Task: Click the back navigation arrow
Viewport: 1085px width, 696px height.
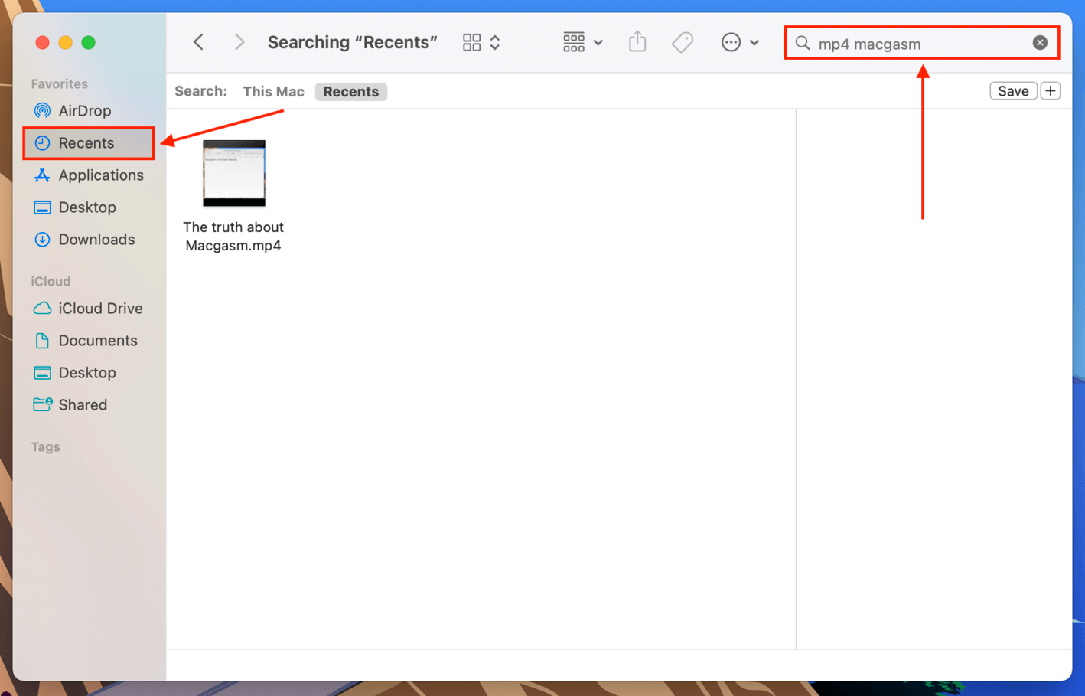Action: pyautogui.click(x=198, y=42)
